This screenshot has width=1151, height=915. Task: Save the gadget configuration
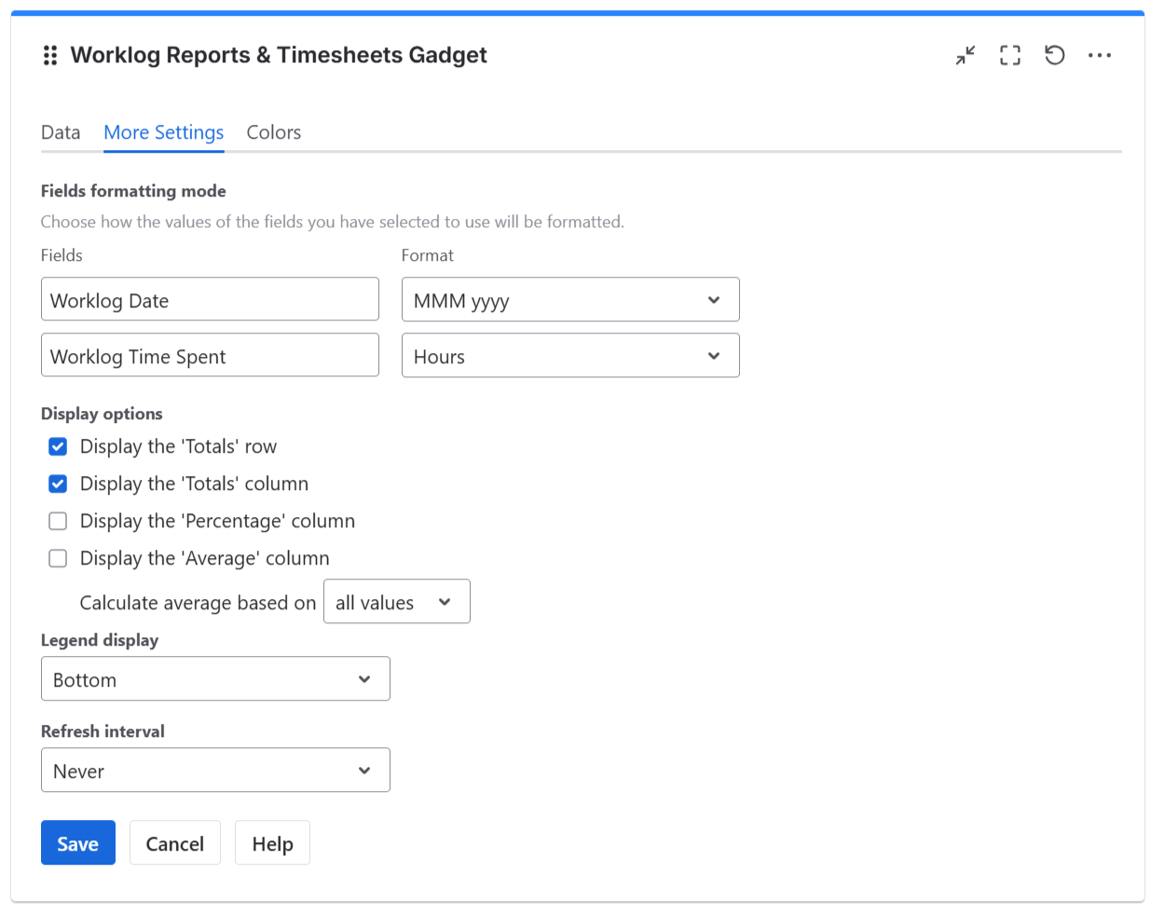coord(77,842)
